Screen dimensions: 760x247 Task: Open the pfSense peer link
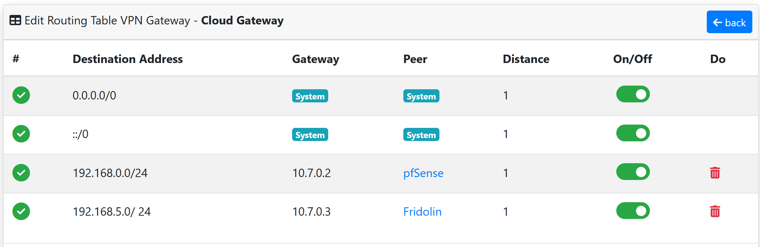(423, 173)
